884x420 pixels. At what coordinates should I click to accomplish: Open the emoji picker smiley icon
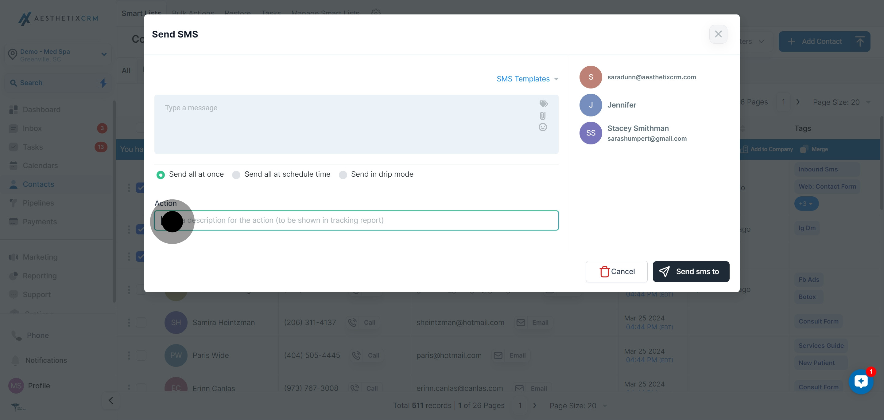point(543,128)
